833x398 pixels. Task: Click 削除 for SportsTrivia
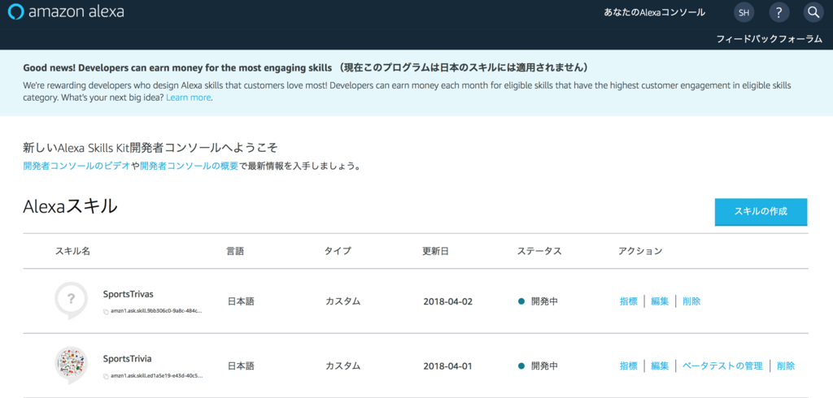coord(786,366)
